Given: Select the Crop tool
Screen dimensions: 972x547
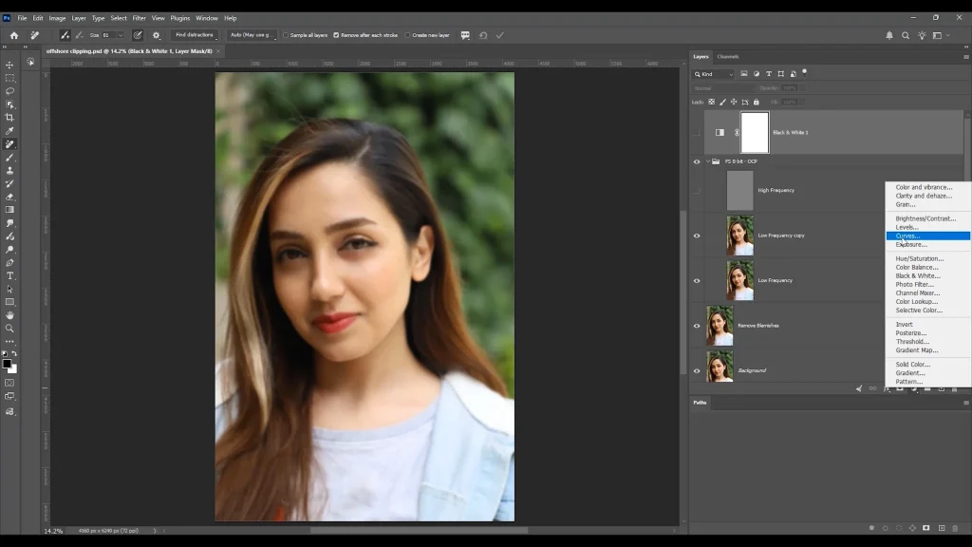Looking at the screenshot, I should click(x=9, y=117).
